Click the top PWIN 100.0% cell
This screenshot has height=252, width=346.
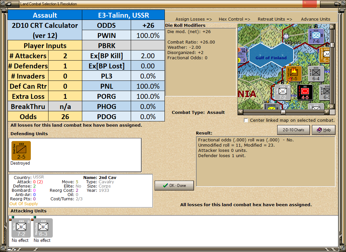(x=148, y=35)
